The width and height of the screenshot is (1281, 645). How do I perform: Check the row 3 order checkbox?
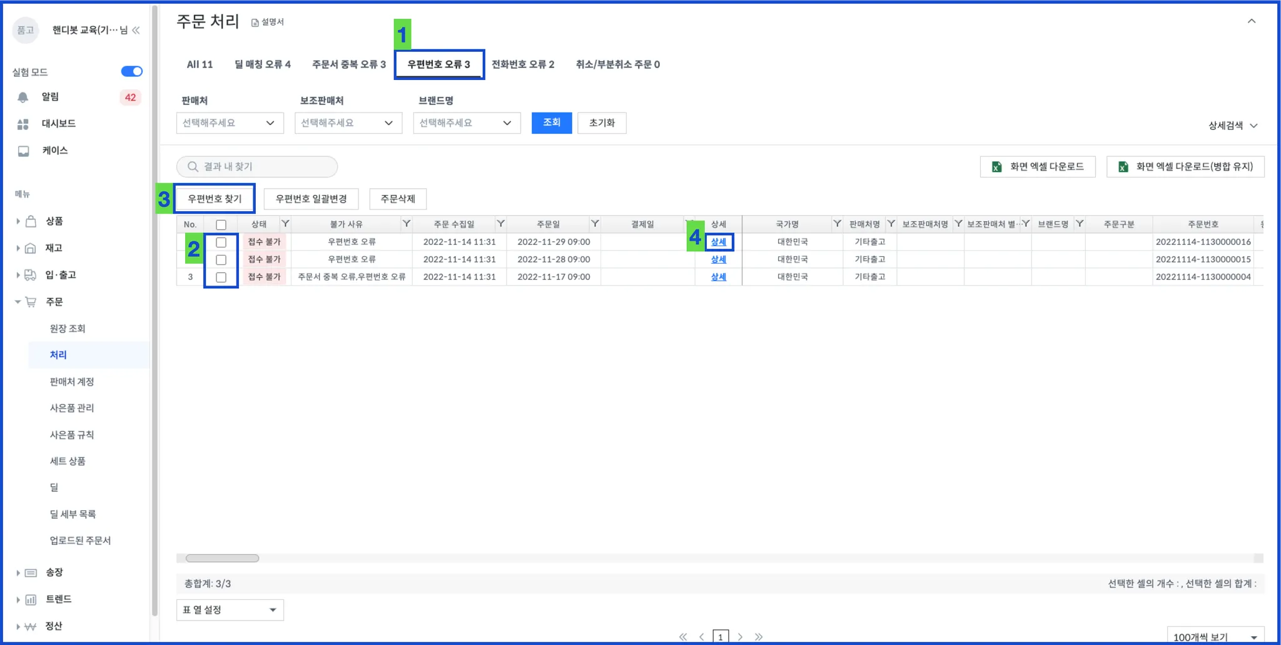pyautogui.click(x=221, y=277)
